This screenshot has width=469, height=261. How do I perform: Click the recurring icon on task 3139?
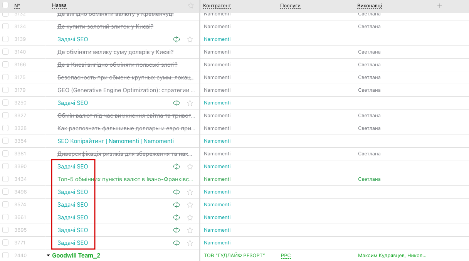point(177,39)
